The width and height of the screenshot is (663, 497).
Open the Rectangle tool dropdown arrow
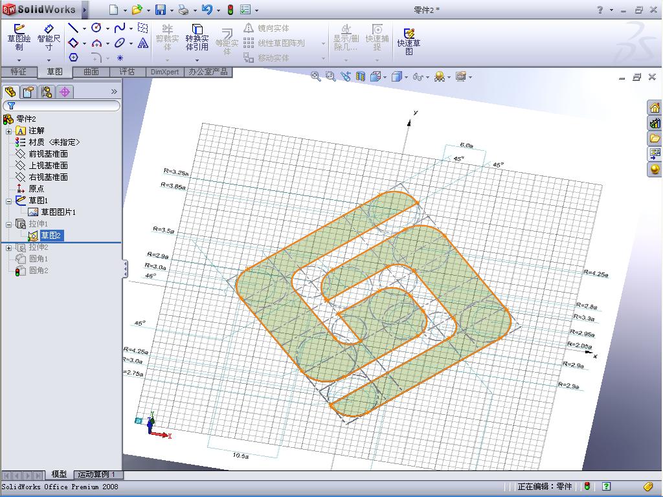(85, 43)
